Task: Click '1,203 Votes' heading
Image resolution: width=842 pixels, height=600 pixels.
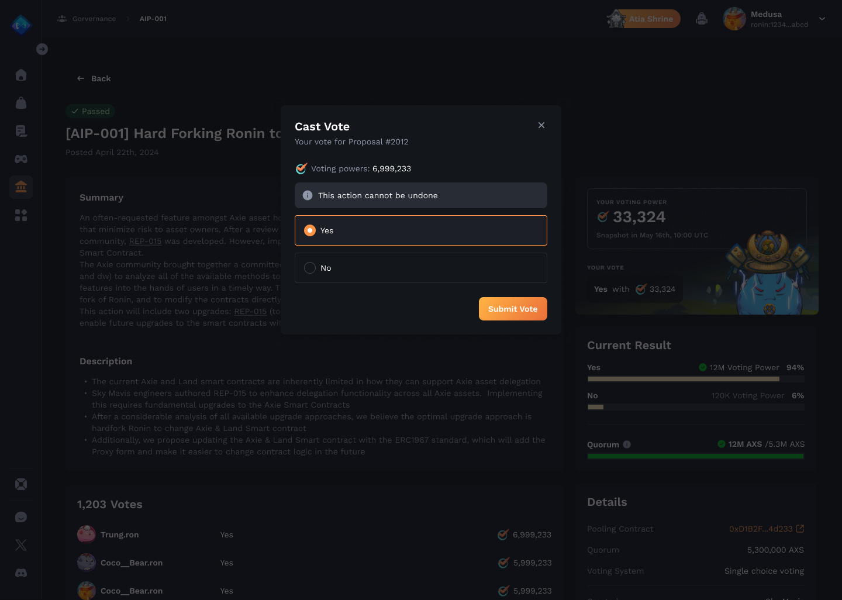Action: 110,504
